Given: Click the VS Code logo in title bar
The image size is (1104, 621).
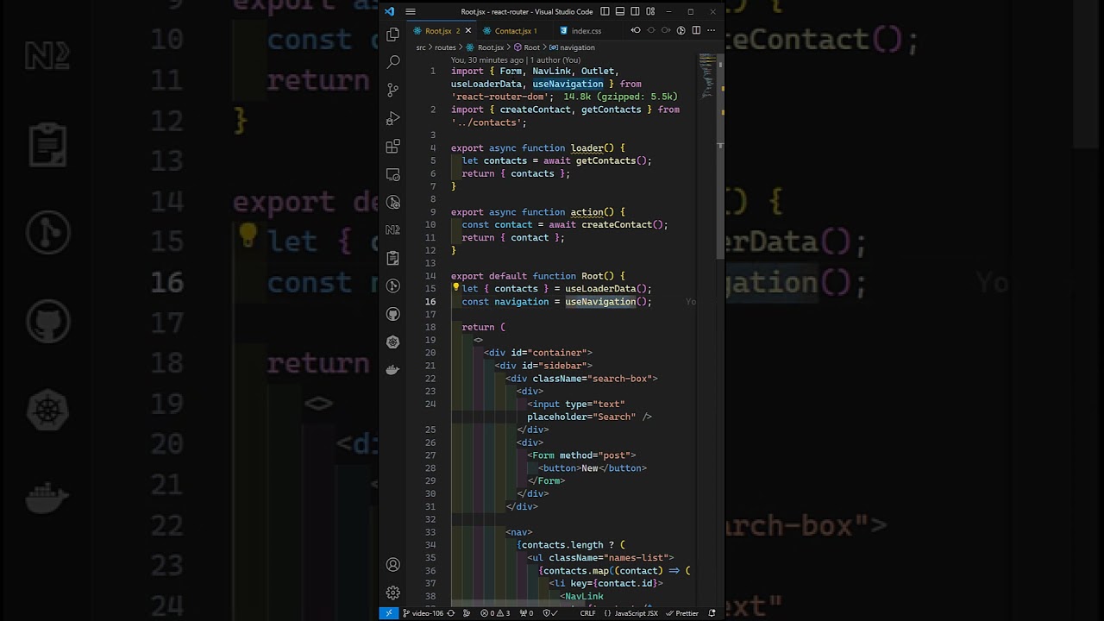Looking at the screenshot, I should (390, 11).
